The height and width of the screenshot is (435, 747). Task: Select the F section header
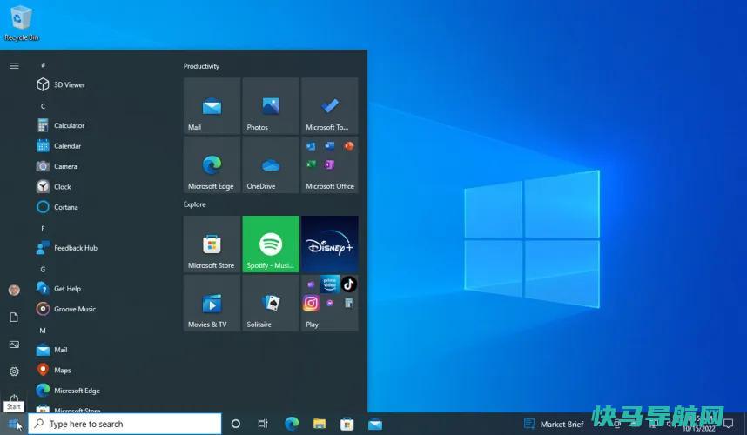[43, 229]
